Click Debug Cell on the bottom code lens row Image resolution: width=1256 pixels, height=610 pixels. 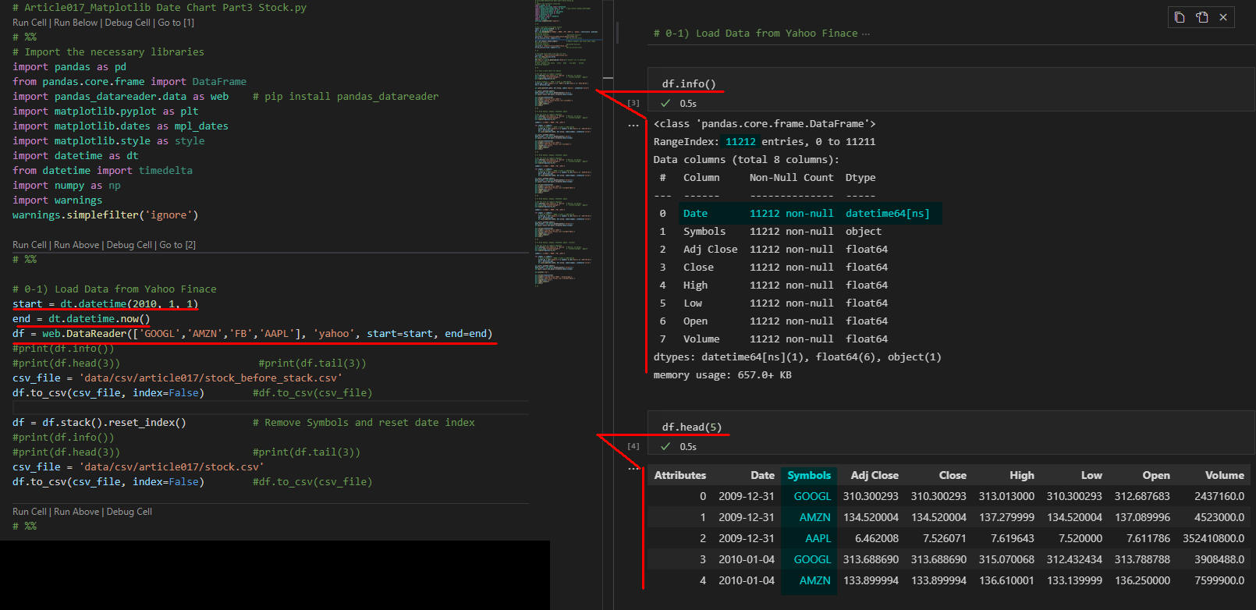click(x=130, y=512)
